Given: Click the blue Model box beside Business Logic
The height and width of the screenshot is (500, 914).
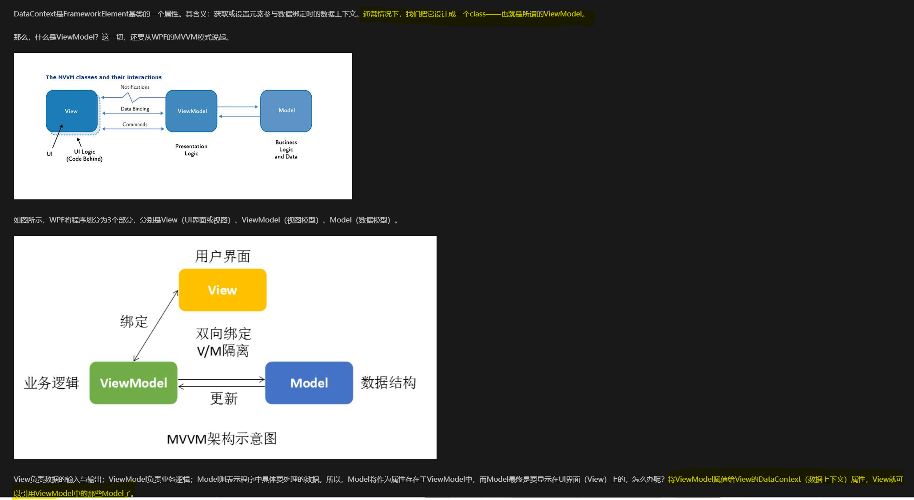Looking at the screenshot, I should [286, 111].
